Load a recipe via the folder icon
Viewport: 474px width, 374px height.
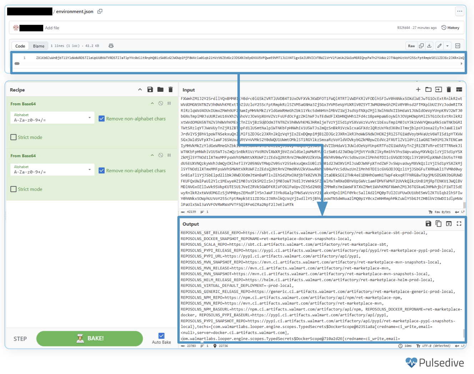(160, 90)
